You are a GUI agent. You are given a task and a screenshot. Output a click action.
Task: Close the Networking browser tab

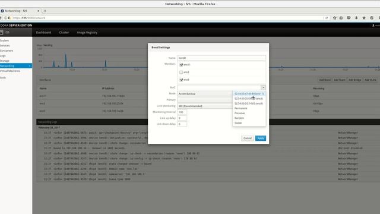pyautogui.click(x=38, y=11)
